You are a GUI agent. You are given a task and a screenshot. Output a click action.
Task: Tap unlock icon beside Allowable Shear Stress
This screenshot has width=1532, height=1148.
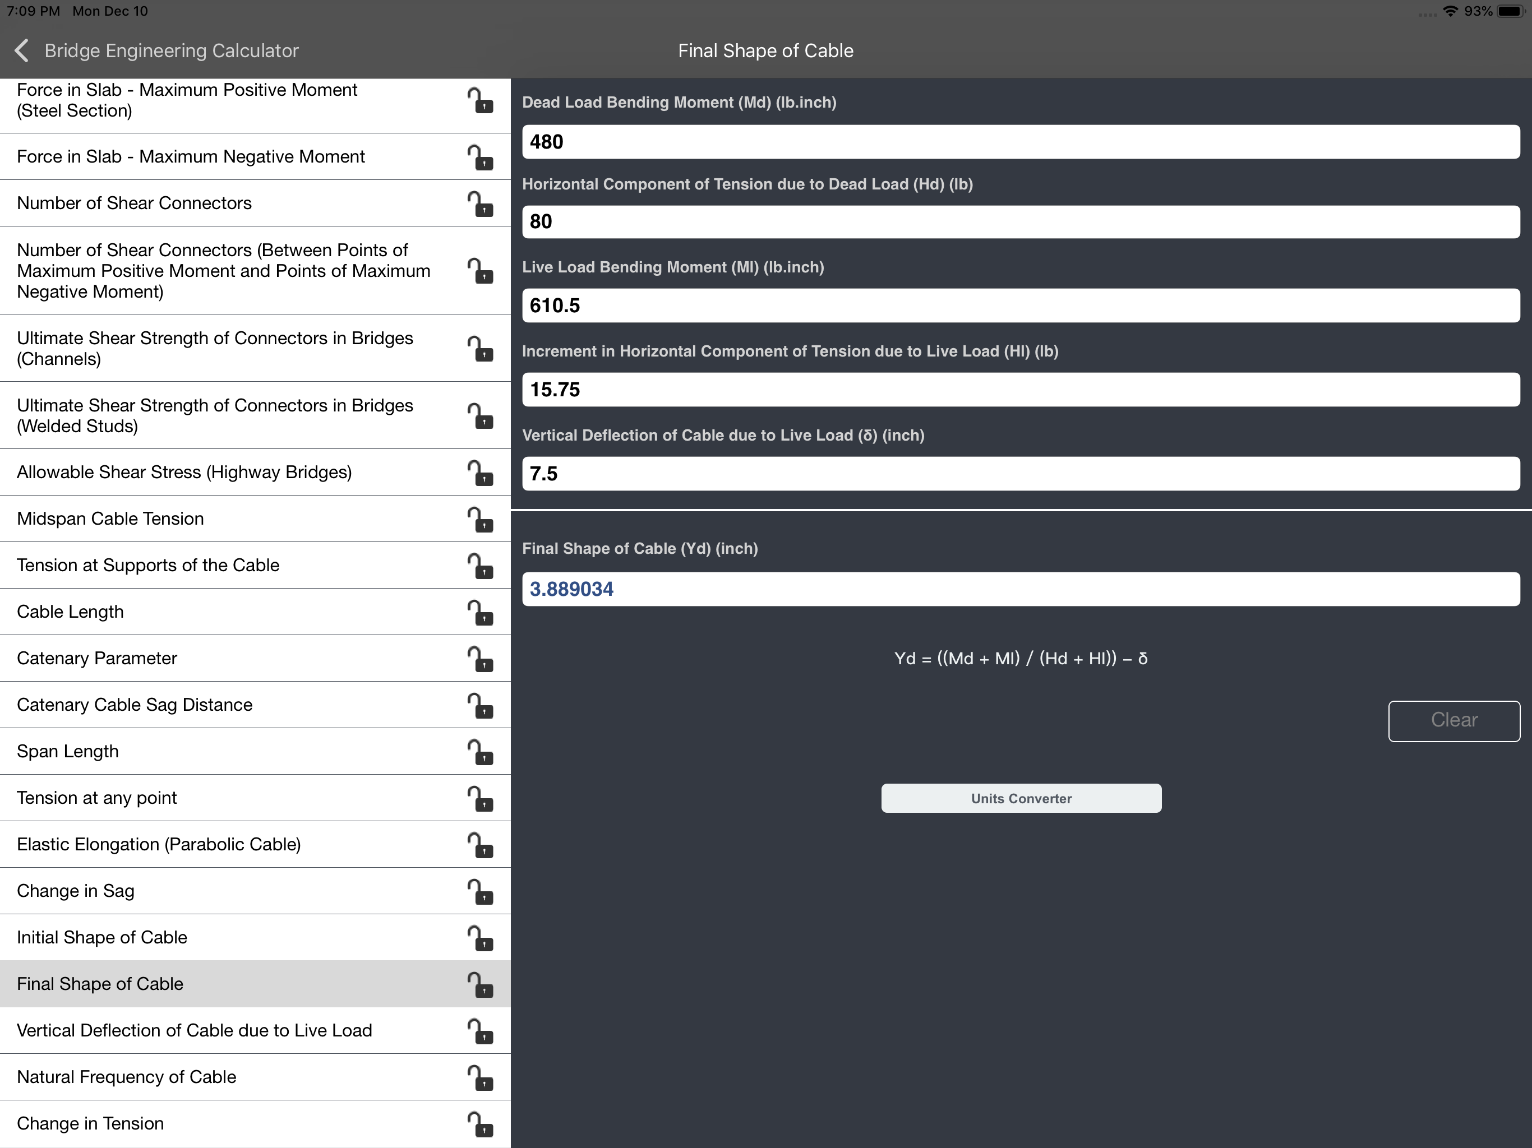(x=480, y=473)
